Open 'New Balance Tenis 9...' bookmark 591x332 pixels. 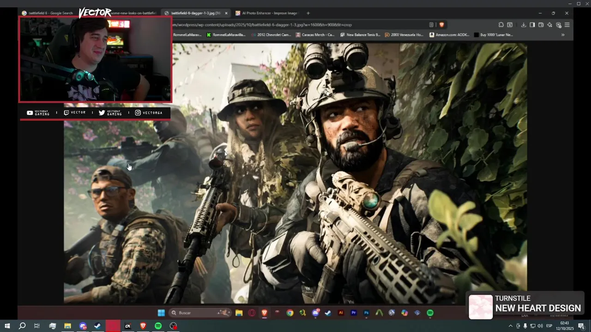[360, 35]
